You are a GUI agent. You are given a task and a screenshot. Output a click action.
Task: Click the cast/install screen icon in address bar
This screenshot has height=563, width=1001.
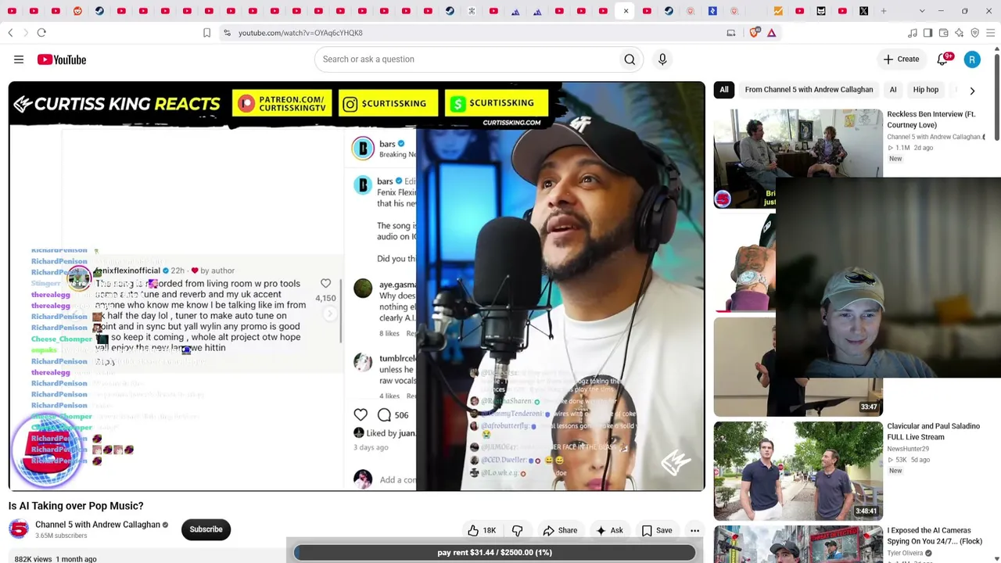(x=731, y=33)
